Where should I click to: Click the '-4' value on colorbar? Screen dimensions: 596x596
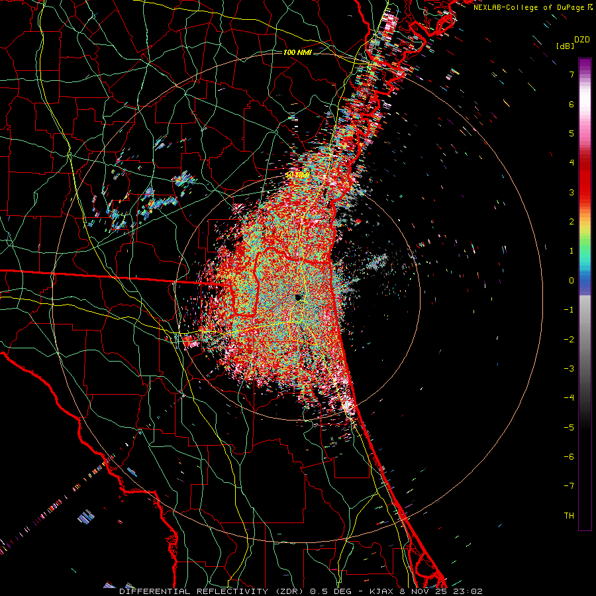(569, 398)
